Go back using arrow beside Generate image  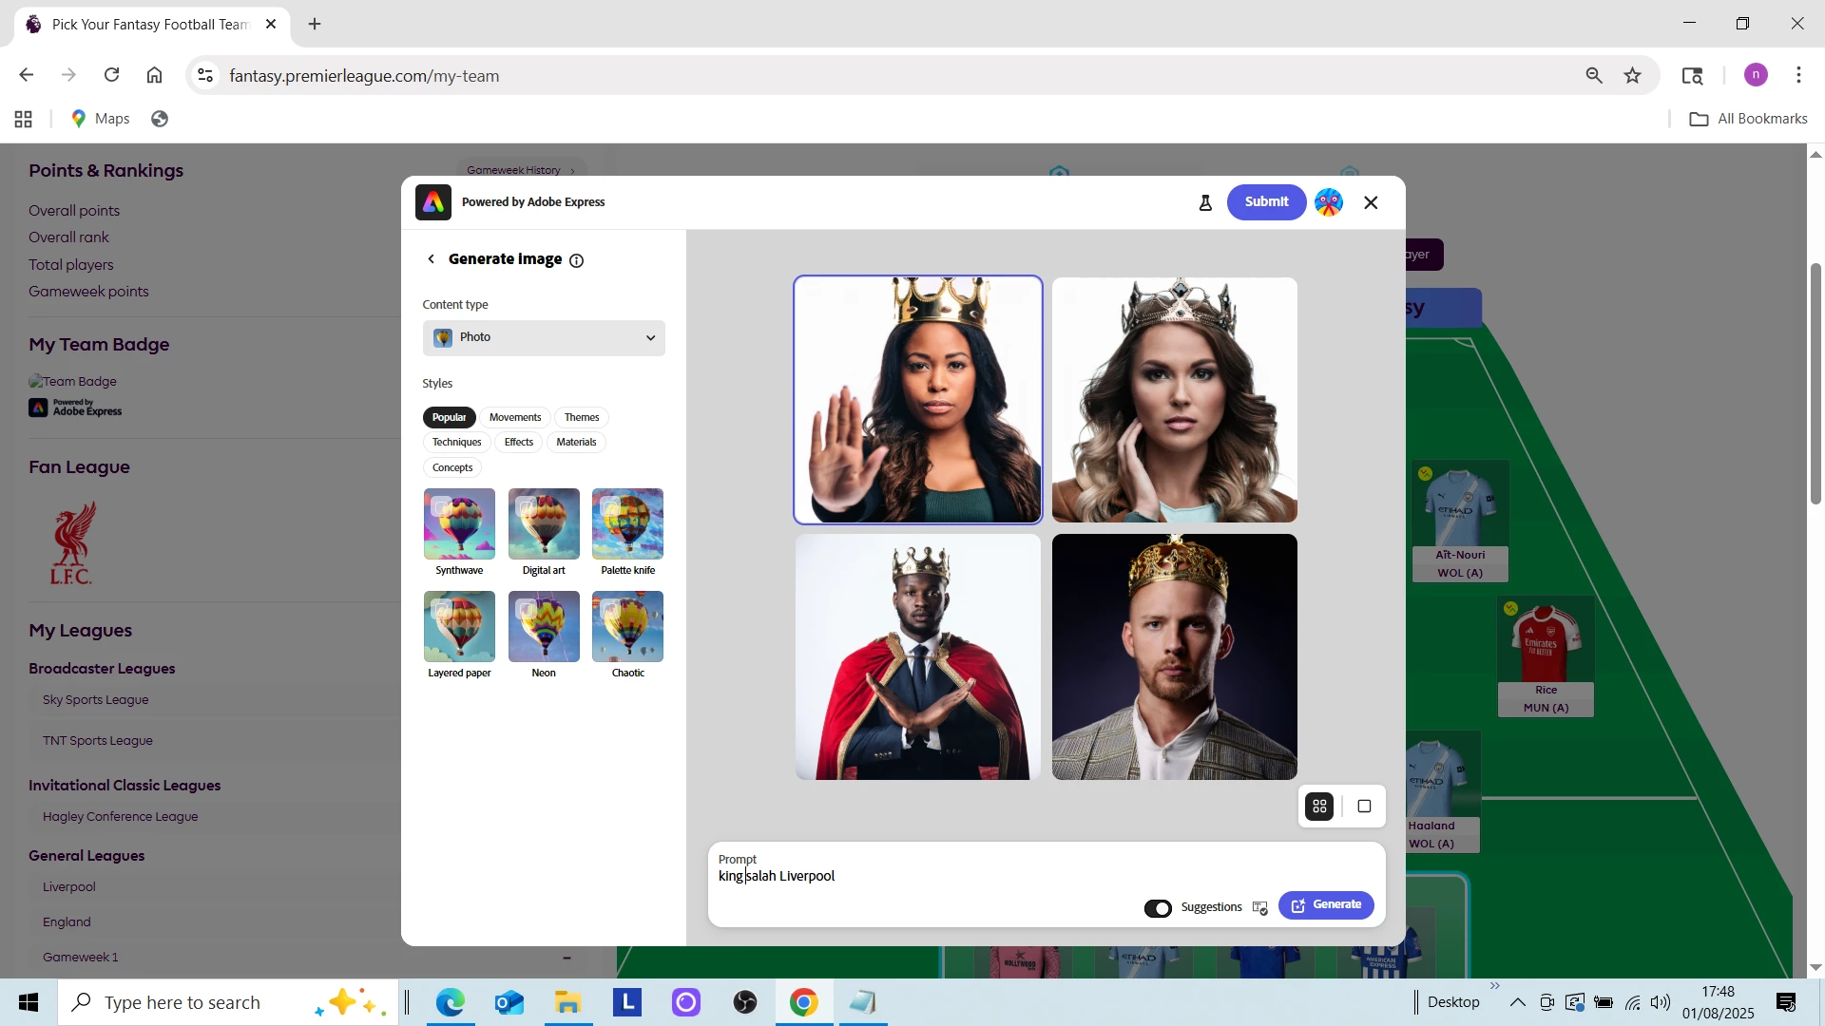click(432, 259)
